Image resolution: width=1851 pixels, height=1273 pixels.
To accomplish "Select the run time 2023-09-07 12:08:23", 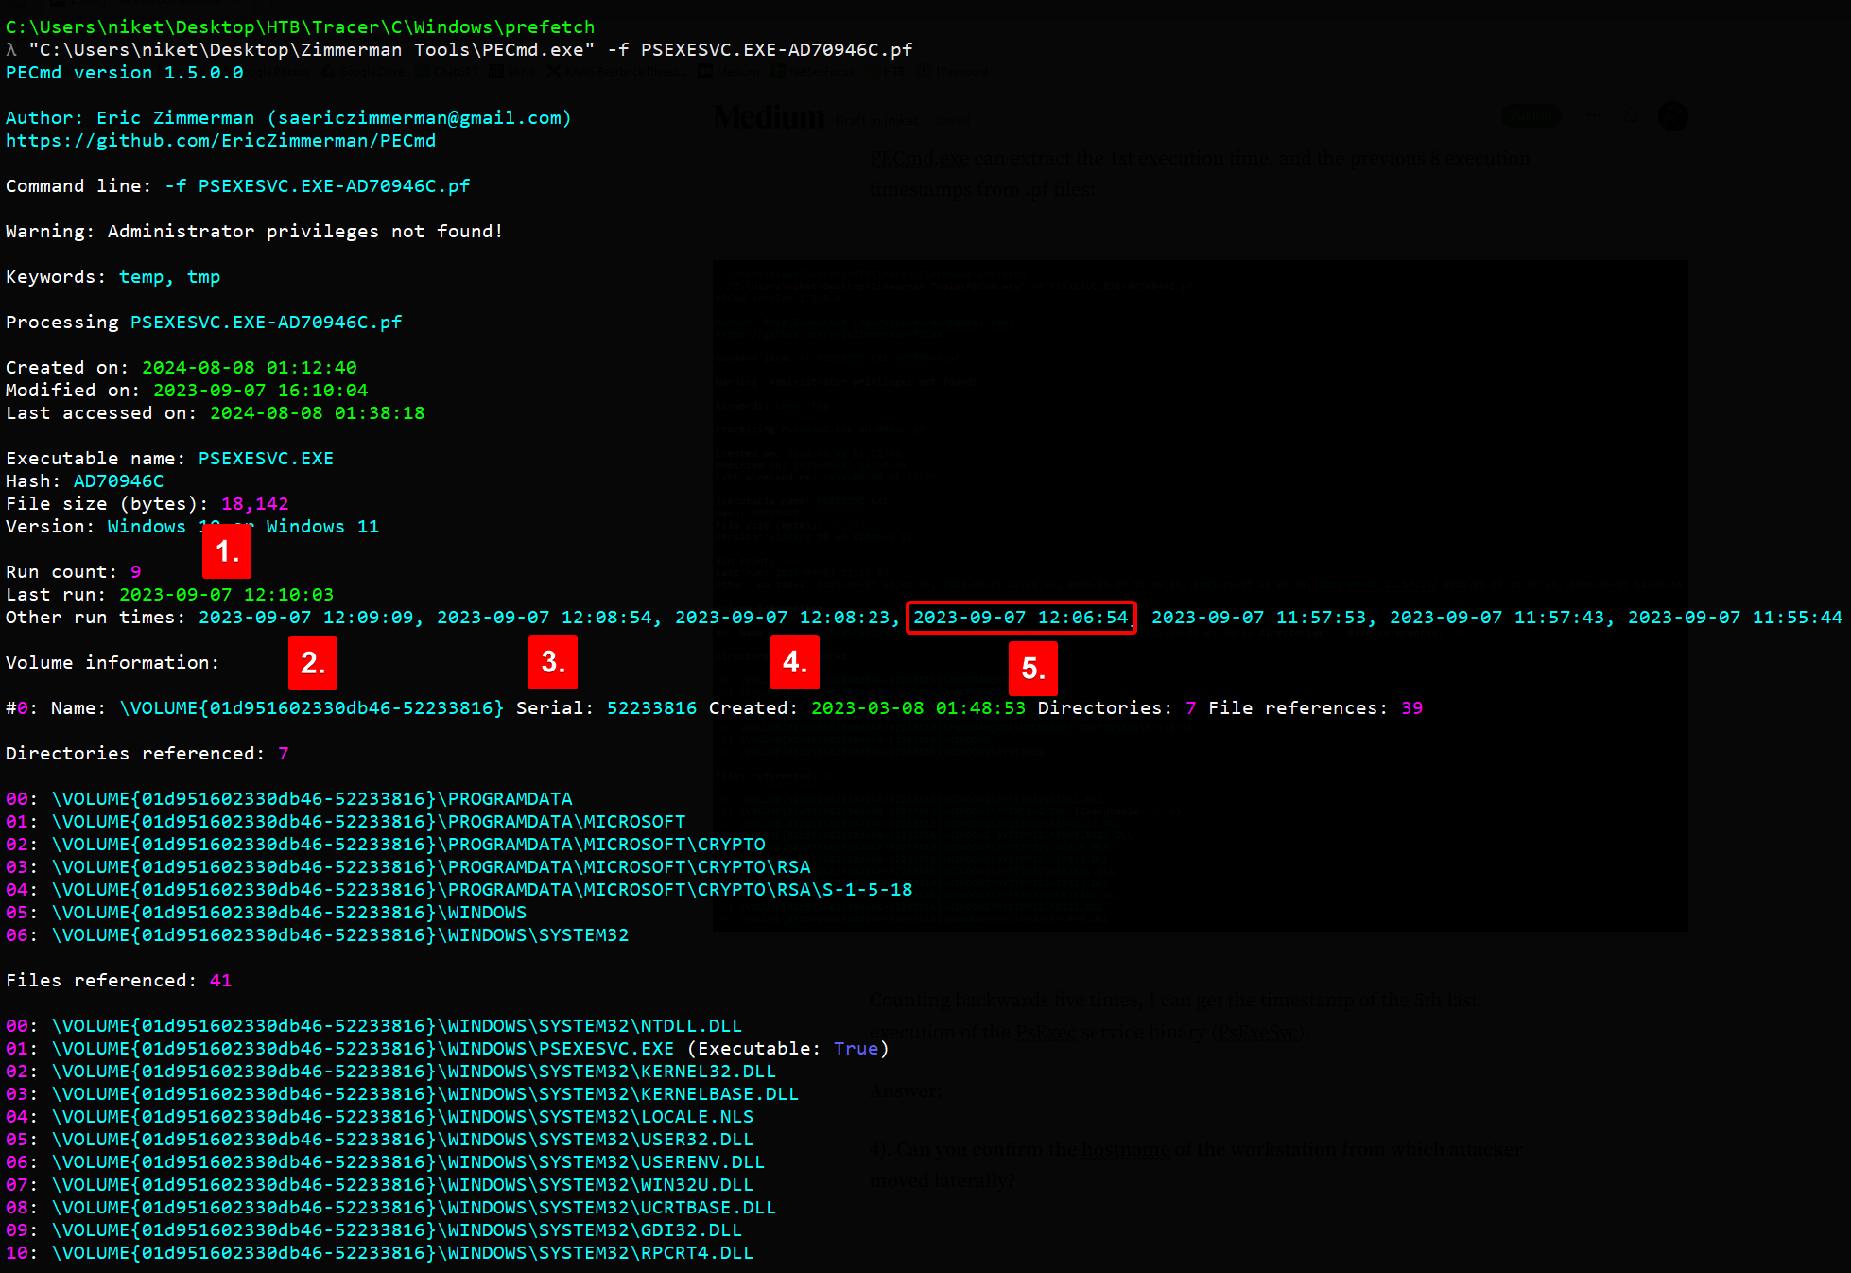I will 782,618.
